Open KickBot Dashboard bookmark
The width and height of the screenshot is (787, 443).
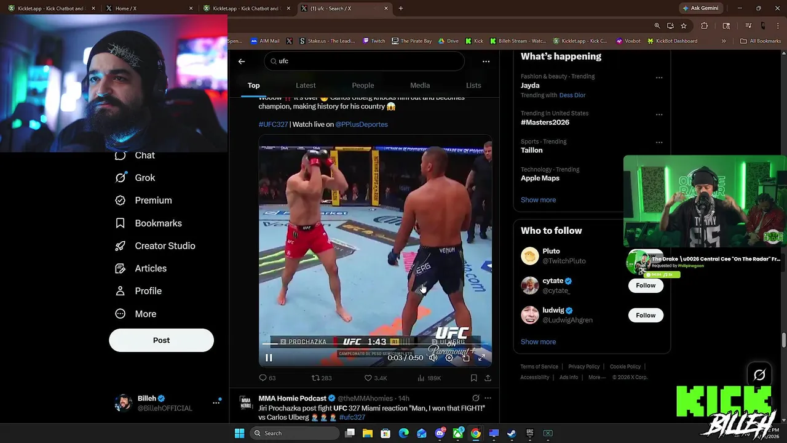coord(671,41)
